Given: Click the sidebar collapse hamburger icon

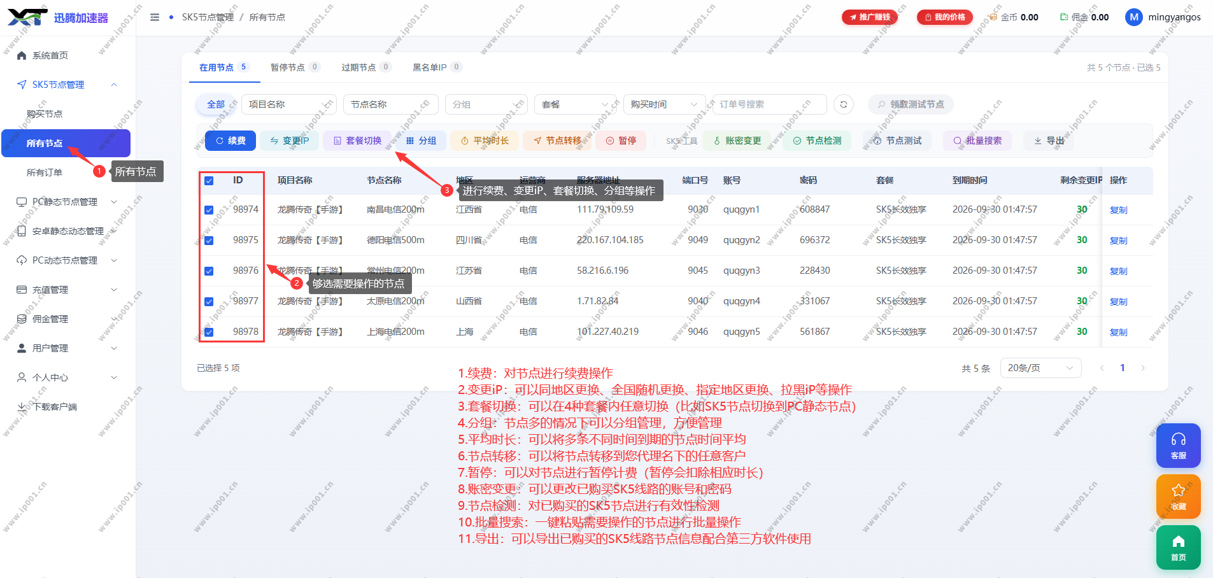Looking at the screenshot, I should [155, 17].
